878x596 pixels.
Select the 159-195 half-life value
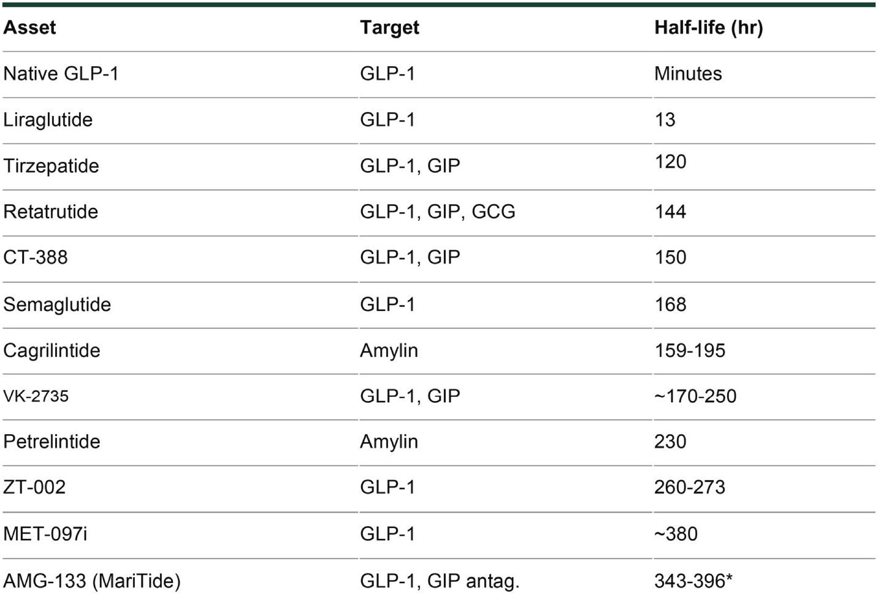pos(690,350)
